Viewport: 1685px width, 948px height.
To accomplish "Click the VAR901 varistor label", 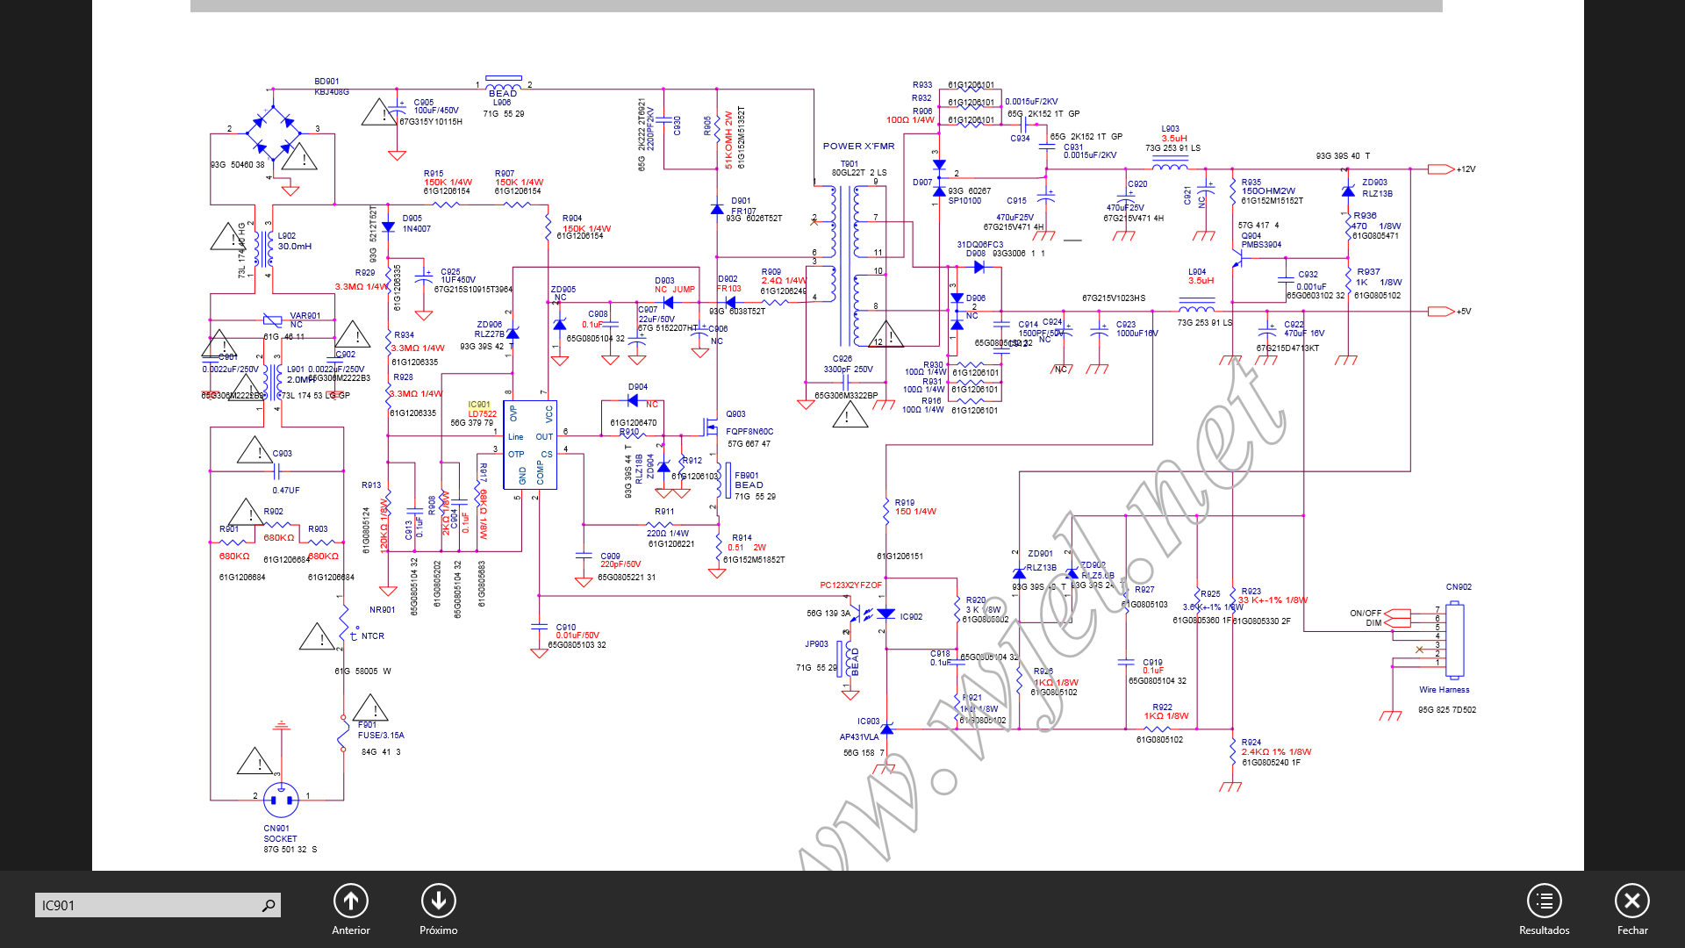I will [x=305, y=316].
